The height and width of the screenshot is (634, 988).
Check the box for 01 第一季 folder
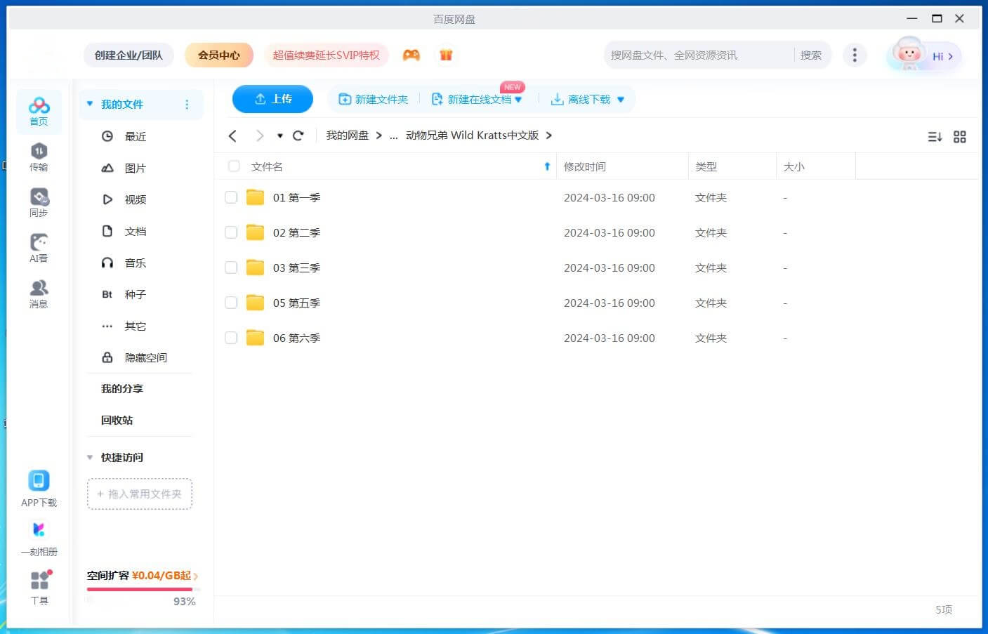tap(231, 197)
